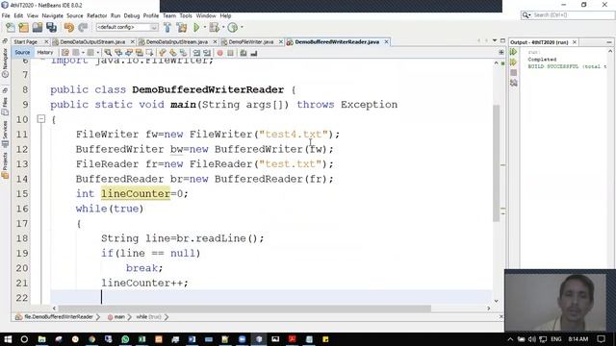Image resolution: width=616 pixels, height=346 pixels.
Task: Click the Find Next Occurrence icon
Action: 129,53
